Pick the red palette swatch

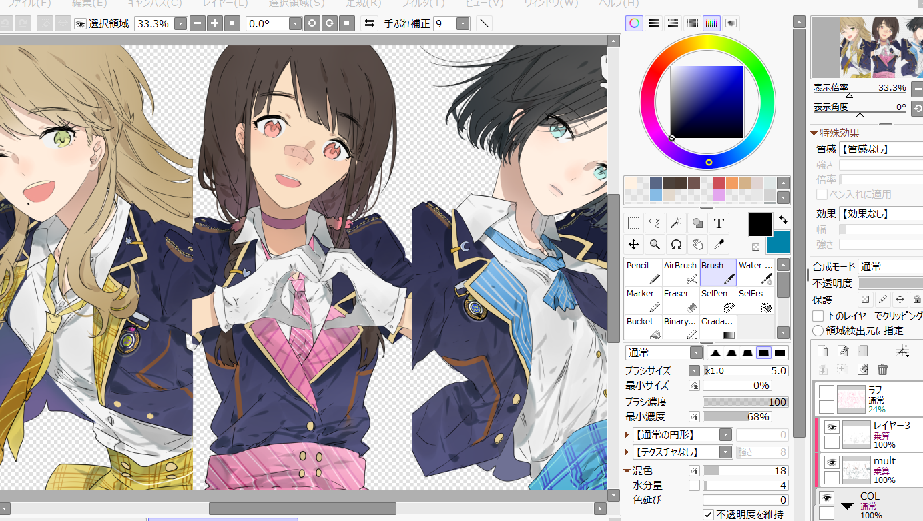[719, 183]
